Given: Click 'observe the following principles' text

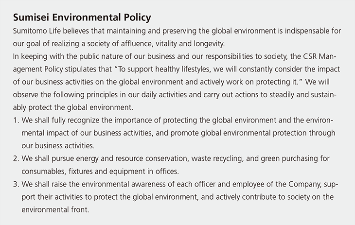Looking at the screenshot, I should 65,95.
